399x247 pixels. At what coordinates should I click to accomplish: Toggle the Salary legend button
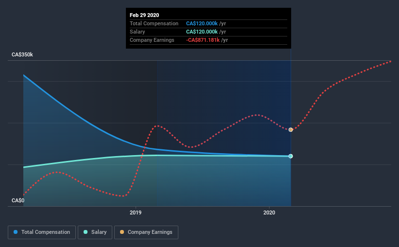95,232
